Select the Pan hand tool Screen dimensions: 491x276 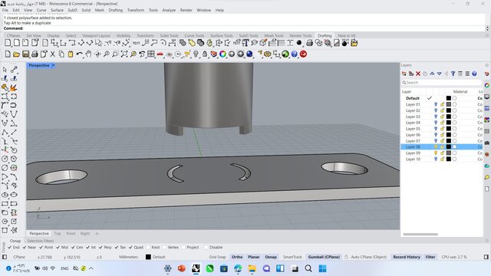click(x=88, y=54)
